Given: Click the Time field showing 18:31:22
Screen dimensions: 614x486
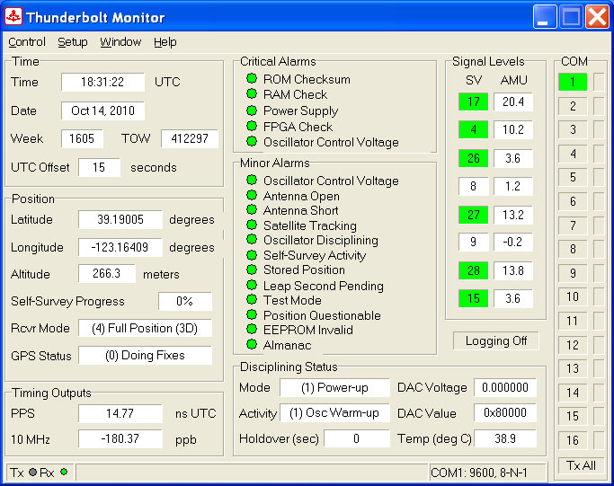Looking at the screenshot, I should click(x=102, y=82).
